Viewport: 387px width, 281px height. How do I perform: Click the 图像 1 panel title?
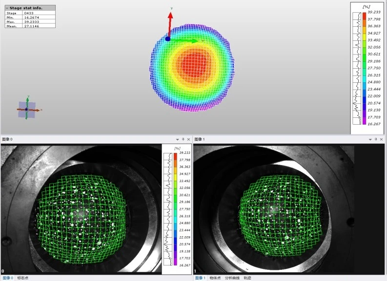pos(200,139)
